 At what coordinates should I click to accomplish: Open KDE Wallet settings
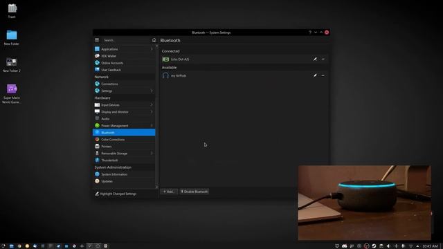tap(124, 56)
